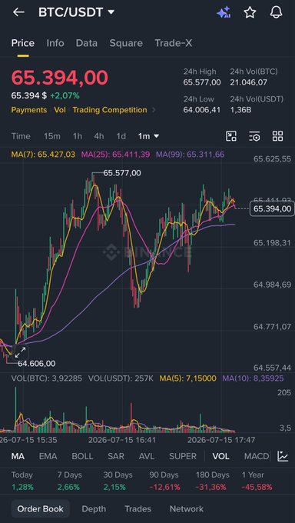Select the 1d interval
The height and width of the screenshot is (523, 295).
(121, 136)
